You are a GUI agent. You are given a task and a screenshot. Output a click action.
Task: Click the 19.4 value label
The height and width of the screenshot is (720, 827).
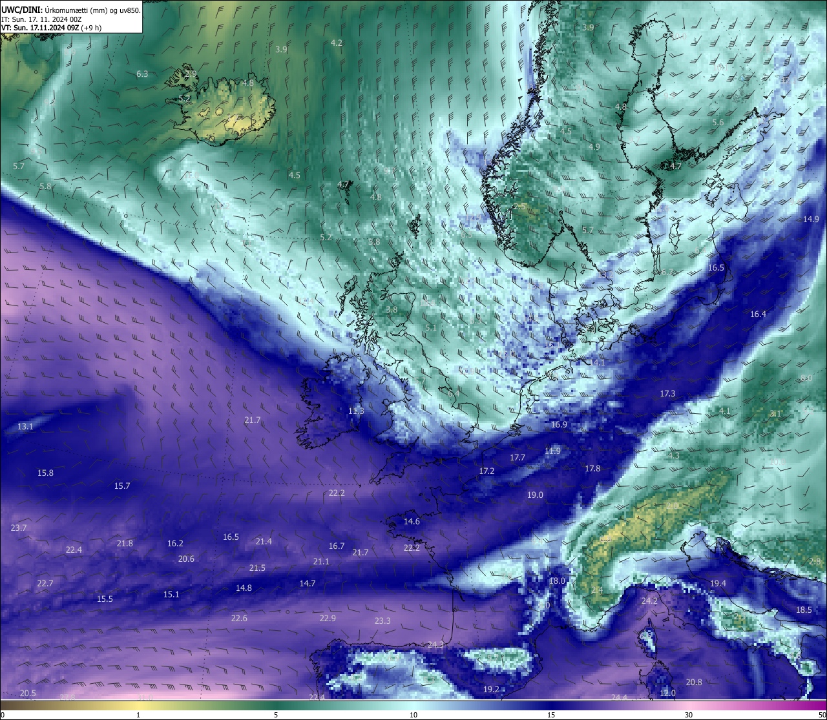click(718, 584)
